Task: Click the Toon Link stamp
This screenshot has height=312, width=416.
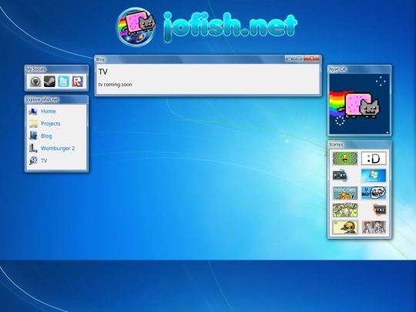Action: (345, 227)
